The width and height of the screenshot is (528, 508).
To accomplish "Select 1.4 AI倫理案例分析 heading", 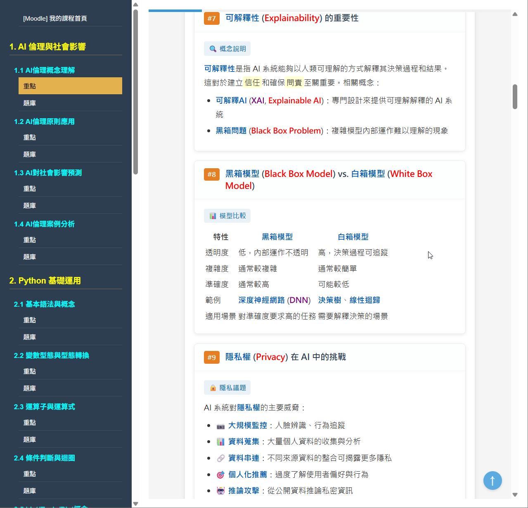I will 45,224.
